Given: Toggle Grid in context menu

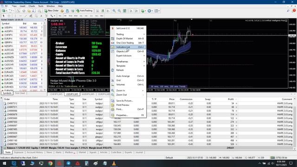Looking at the screenshot, I should [x=128, y=80].
